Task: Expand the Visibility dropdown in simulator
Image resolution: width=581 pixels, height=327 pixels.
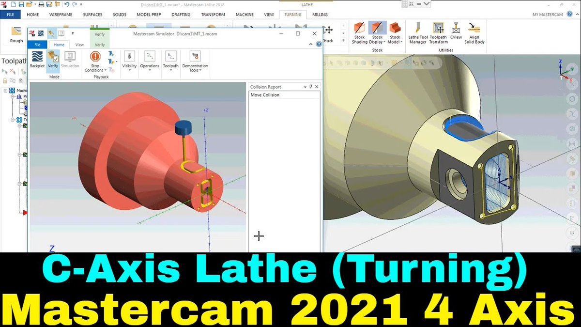Action: pyautogui.click(x=129, y=61)
